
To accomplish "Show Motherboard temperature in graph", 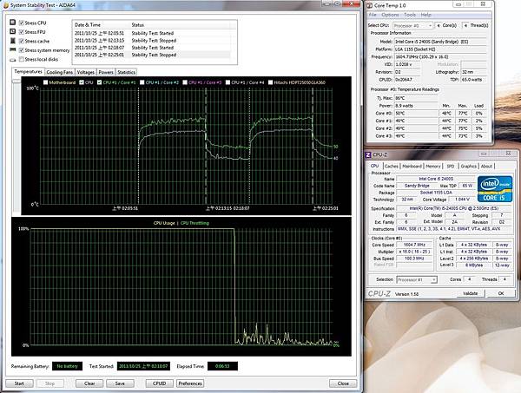I will click(x=45, y=82).
